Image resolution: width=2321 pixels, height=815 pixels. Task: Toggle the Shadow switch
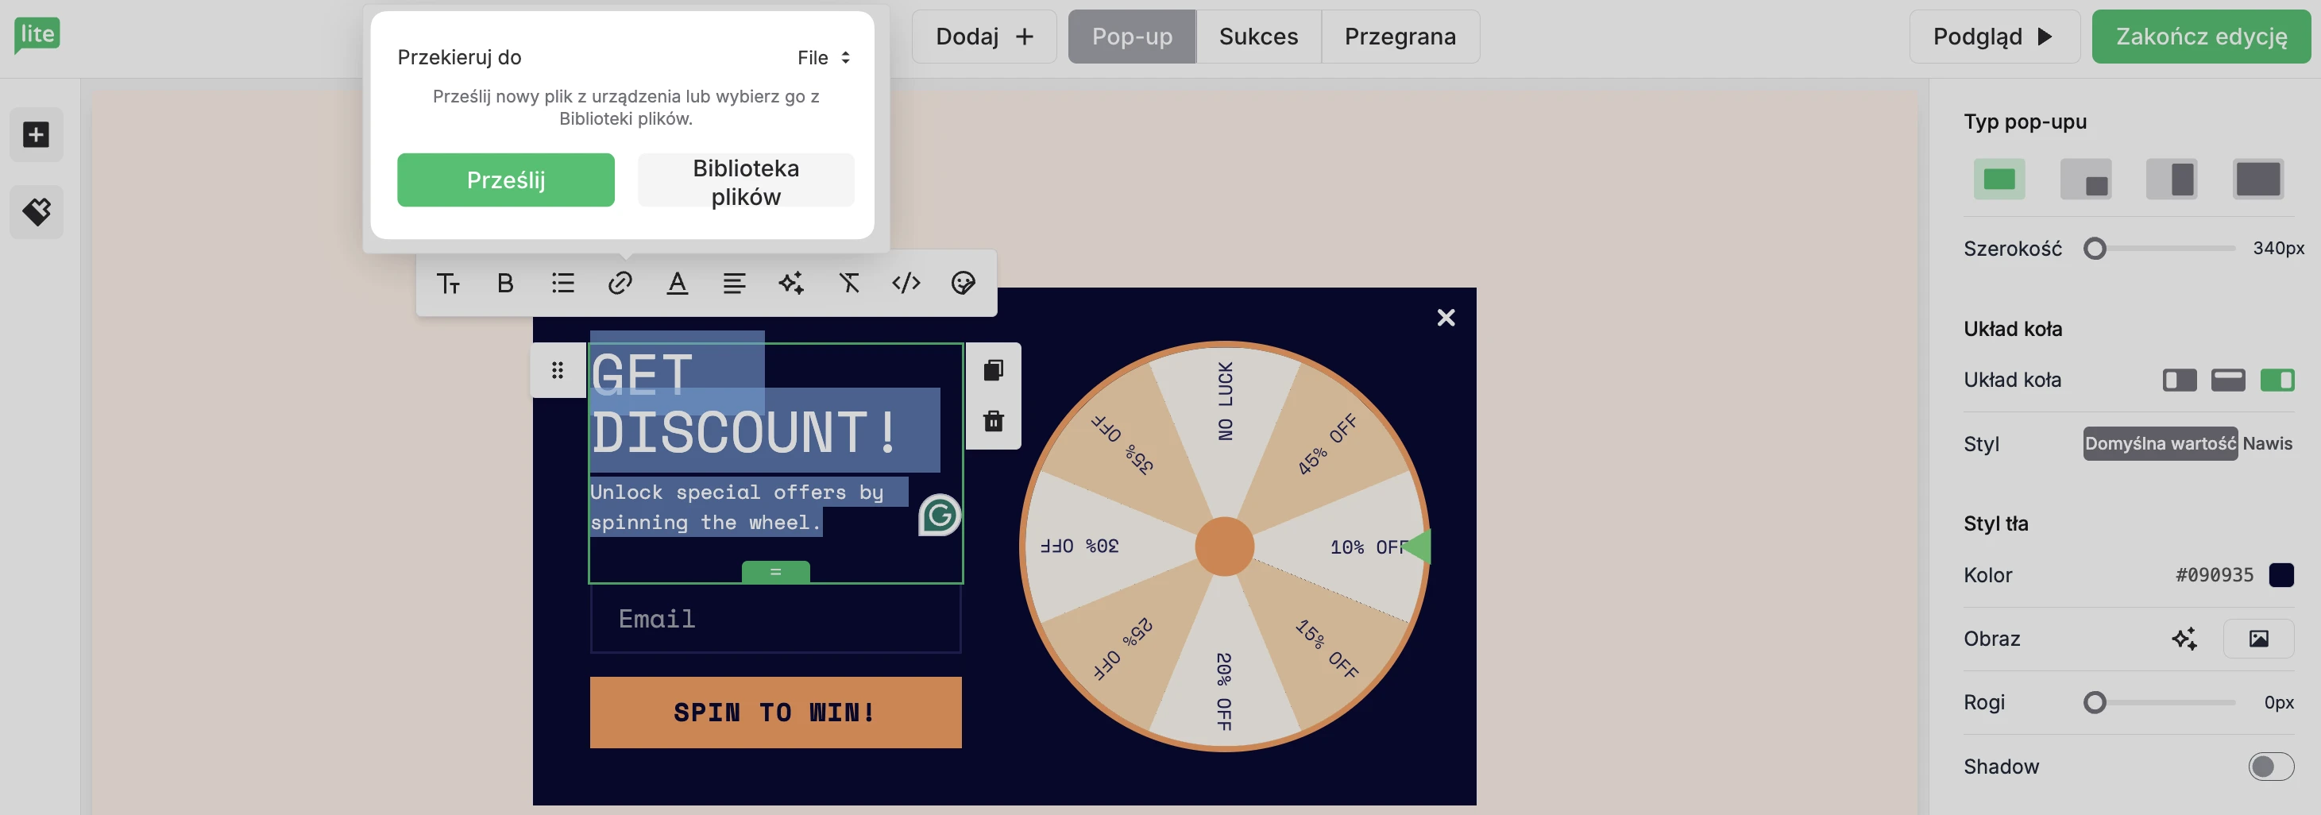[2269, 767]
